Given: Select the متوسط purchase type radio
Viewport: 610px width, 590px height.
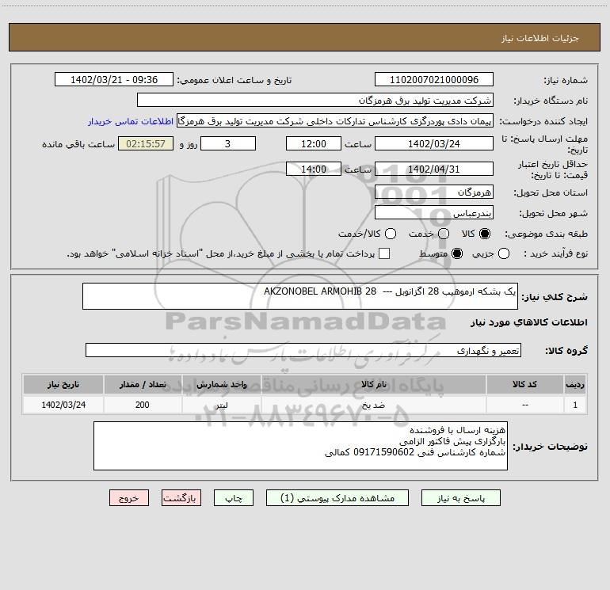Looking at the screenshot, I should click(457, 253).
